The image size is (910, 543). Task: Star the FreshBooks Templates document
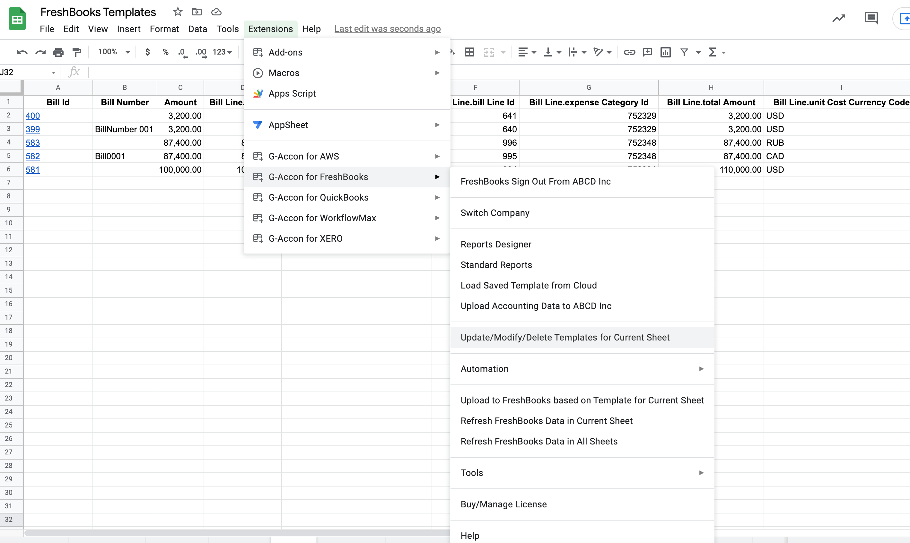click(178, 12)
